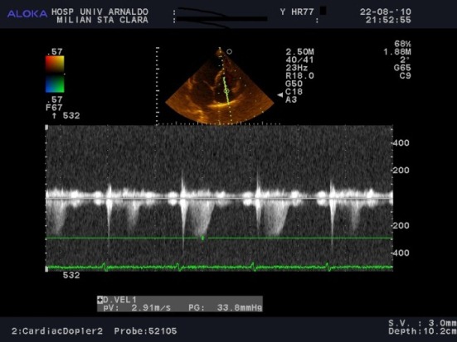Viewport: 457px width, 342px height.
Task: Click the HR77 heart rate indicator
Action: (x=303, y=12)
